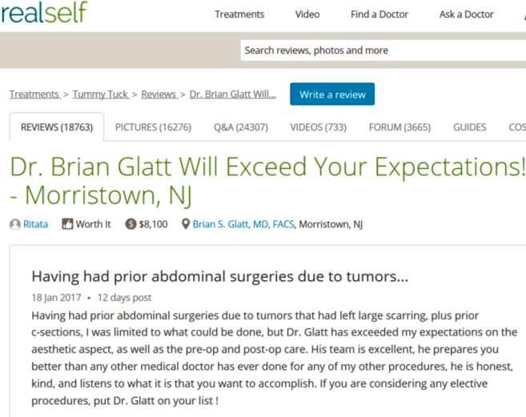Viewport: 526px width, 417px height.
Task: Click the Worth It rating icon
Action: [x=67, y=224]
